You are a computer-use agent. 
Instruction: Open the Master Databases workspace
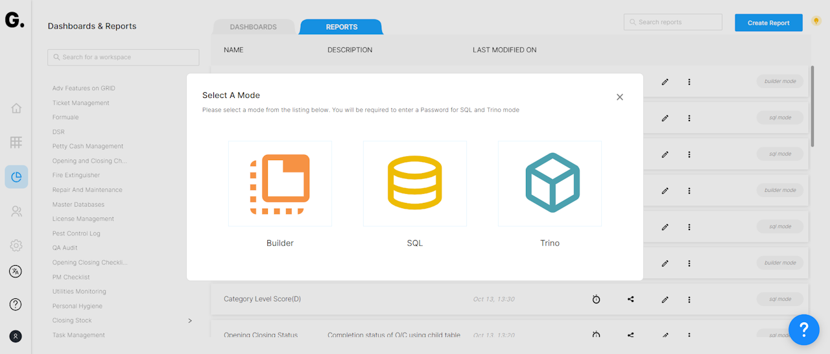pyautogui.click(x=78, y=204)
